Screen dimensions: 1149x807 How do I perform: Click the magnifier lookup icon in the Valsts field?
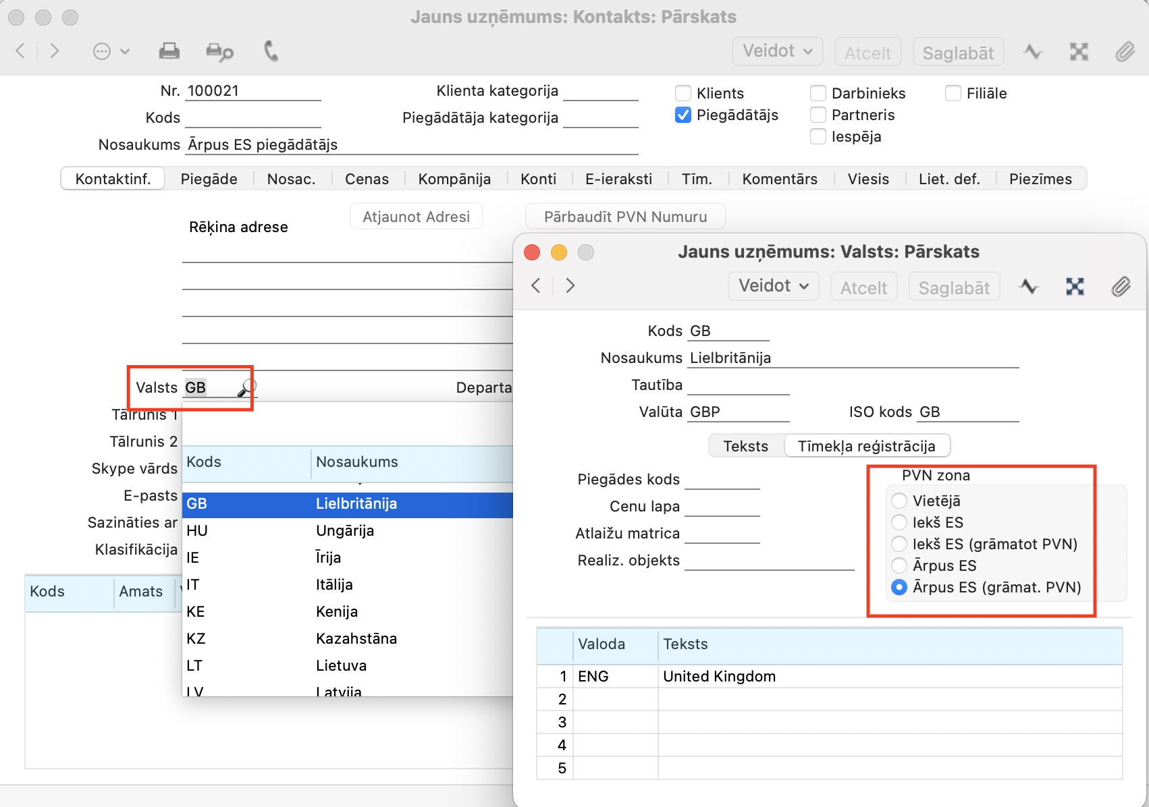pos(246,387)
